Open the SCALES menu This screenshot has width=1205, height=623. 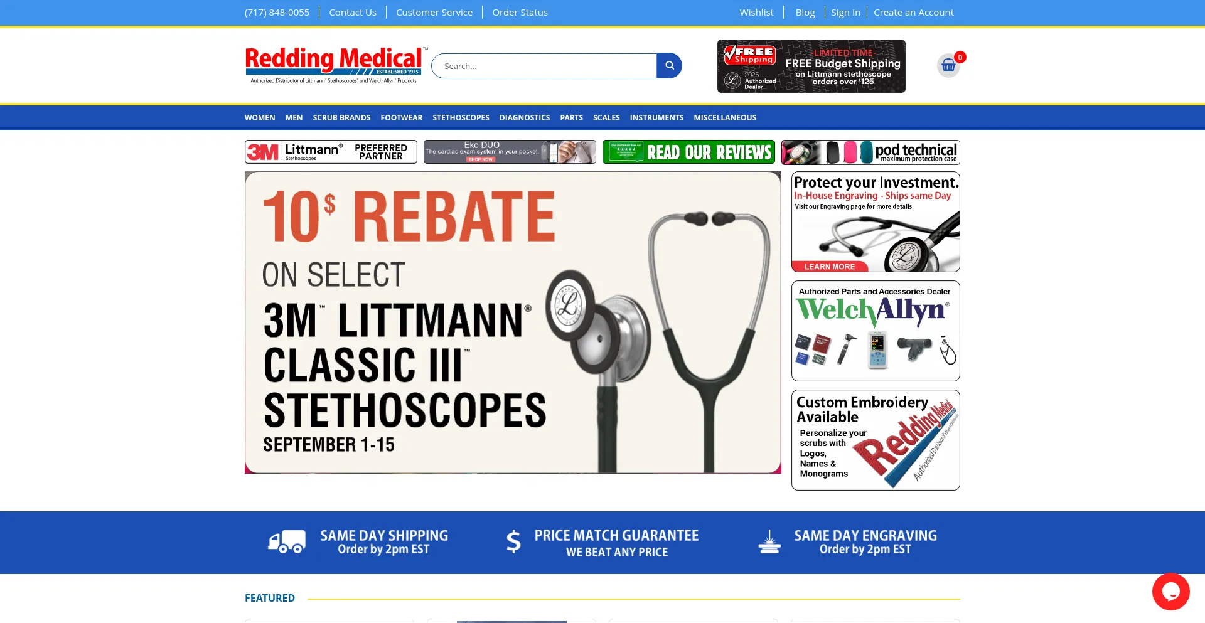click(606, 118)
